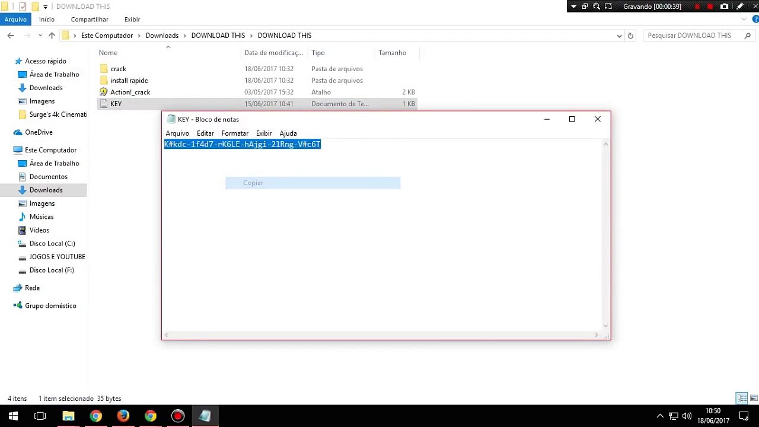Sort files by the Tipo column

(x=318, y=53)
